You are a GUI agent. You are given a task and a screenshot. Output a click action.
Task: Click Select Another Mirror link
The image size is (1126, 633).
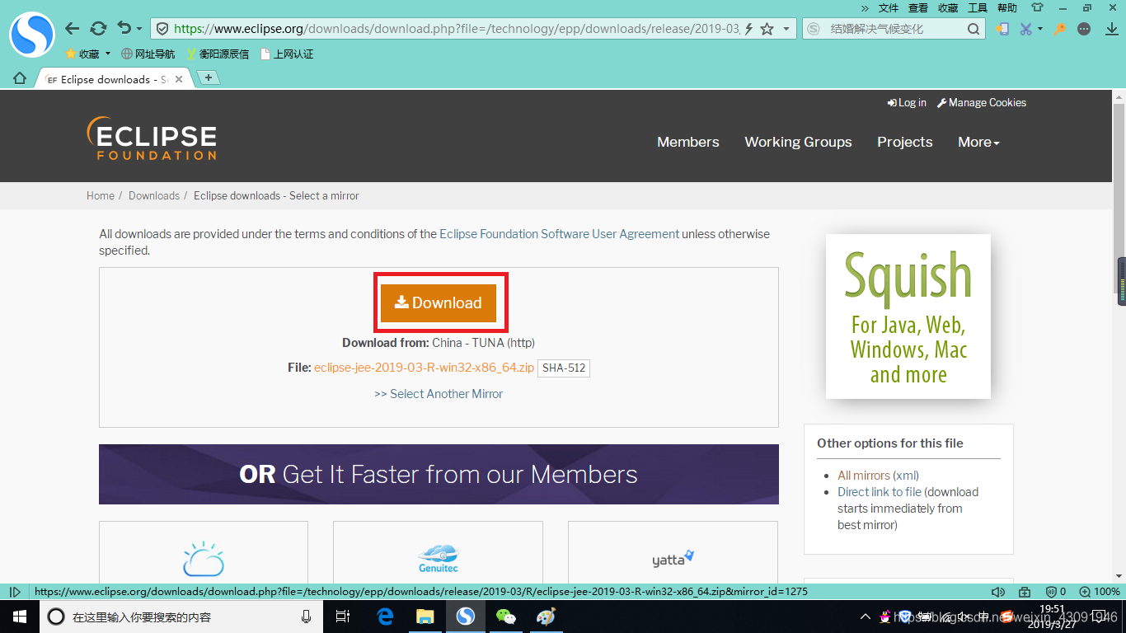coord(439,394)
